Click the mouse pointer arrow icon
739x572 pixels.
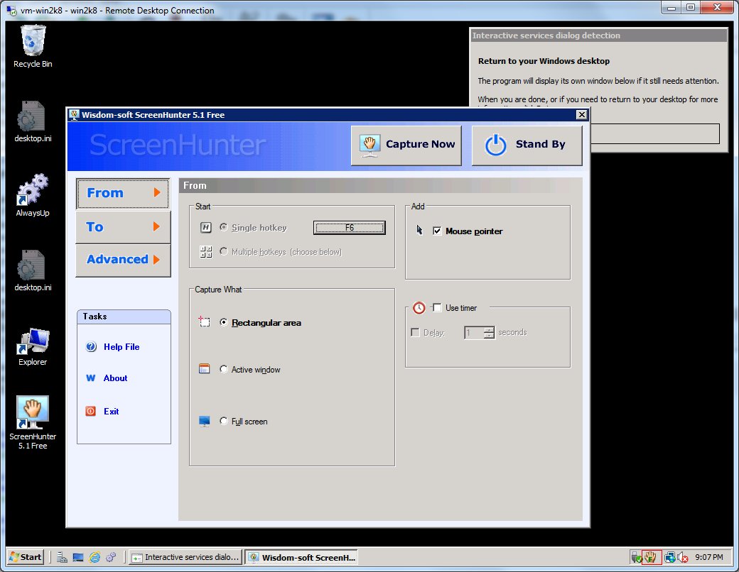point(419,230)
